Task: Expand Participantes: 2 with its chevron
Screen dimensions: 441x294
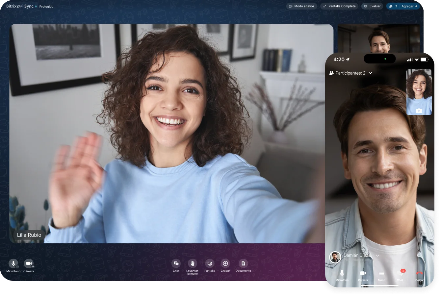Action: click(371, 73)
